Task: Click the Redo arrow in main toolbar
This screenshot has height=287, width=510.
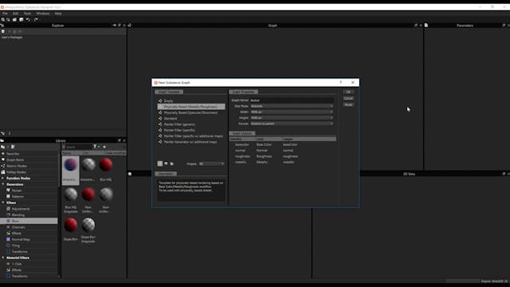Action: 36,20
